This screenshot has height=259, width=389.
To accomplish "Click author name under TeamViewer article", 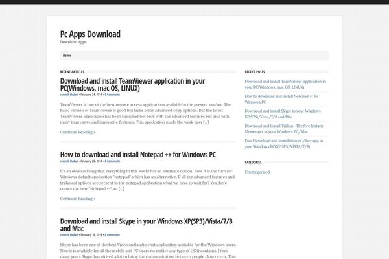I will point(69,95).
